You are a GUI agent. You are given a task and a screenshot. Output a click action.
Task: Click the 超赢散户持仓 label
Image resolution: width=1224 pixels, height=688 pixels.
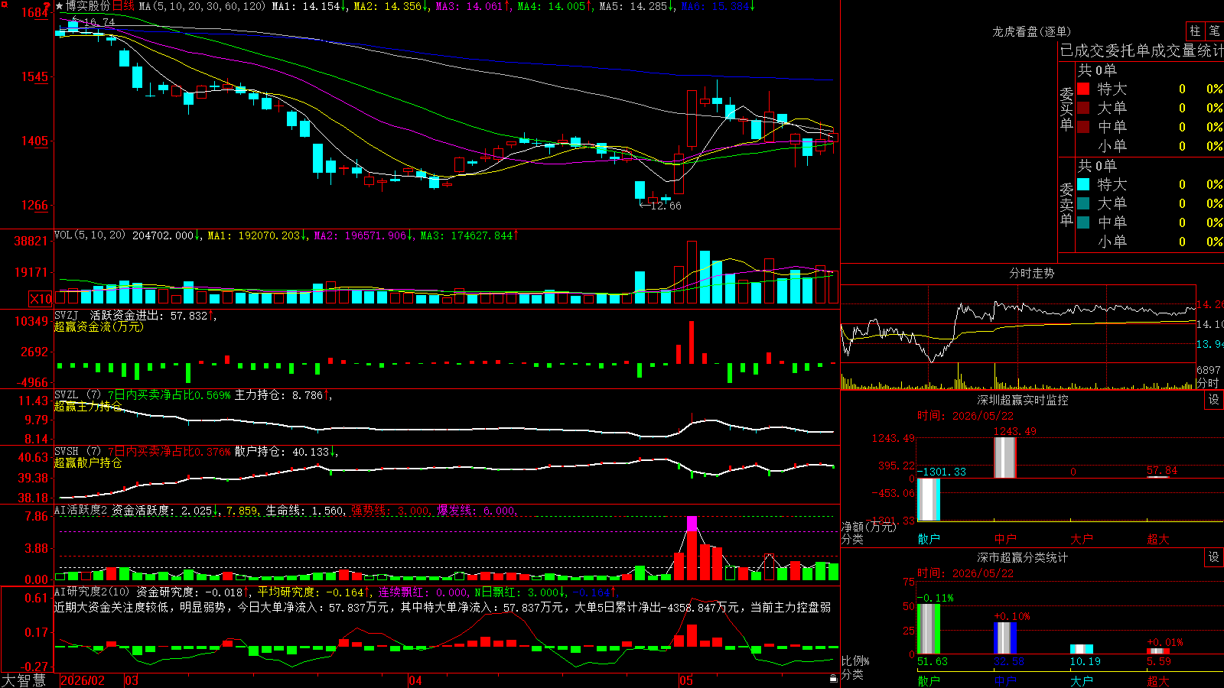[x=88, y=462]
